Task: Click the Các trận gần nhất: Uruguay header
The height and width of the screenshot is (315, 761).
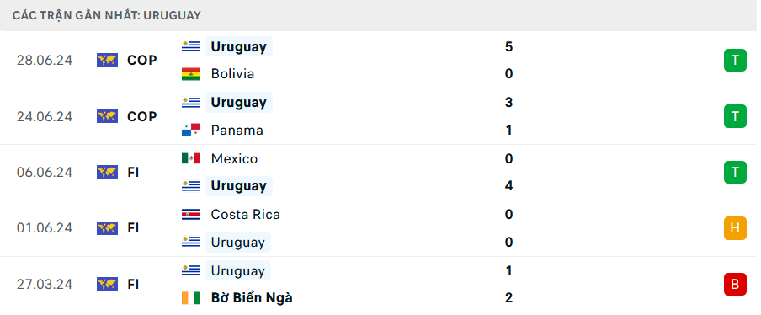Action: pyautogui.click(x=107, y=15)
